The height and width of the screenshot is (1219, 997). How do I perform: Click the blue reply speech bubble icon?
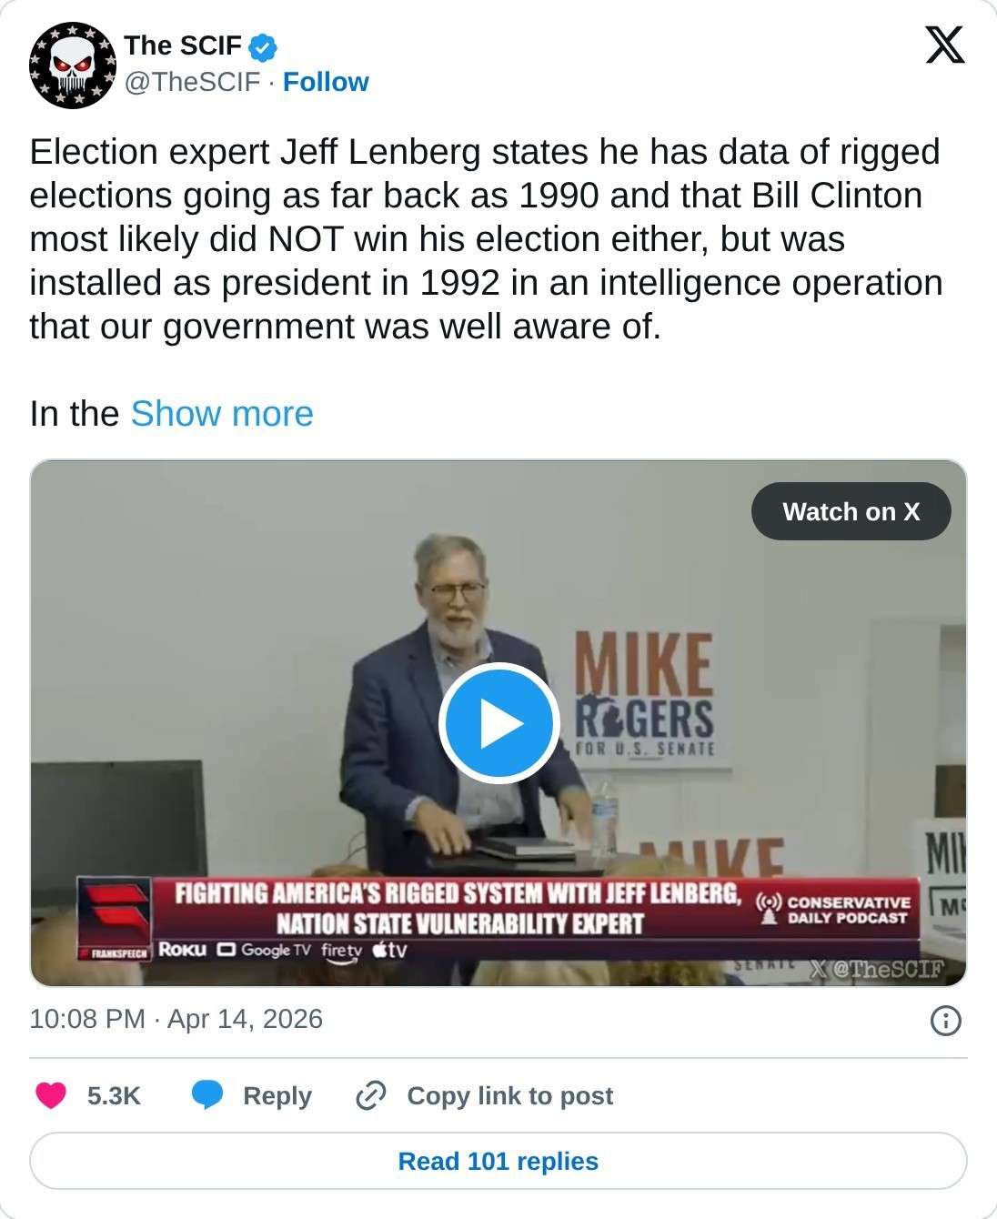(207, 1095)
